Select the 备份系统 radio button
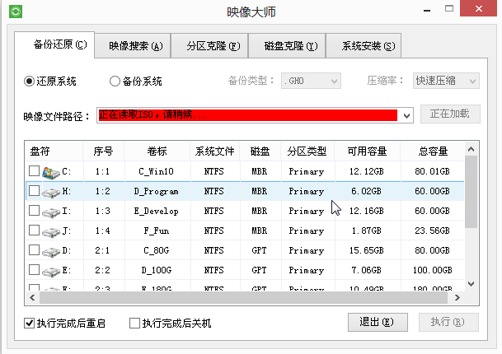Viewport: 502px width, 354px height. tap(115, 82)
